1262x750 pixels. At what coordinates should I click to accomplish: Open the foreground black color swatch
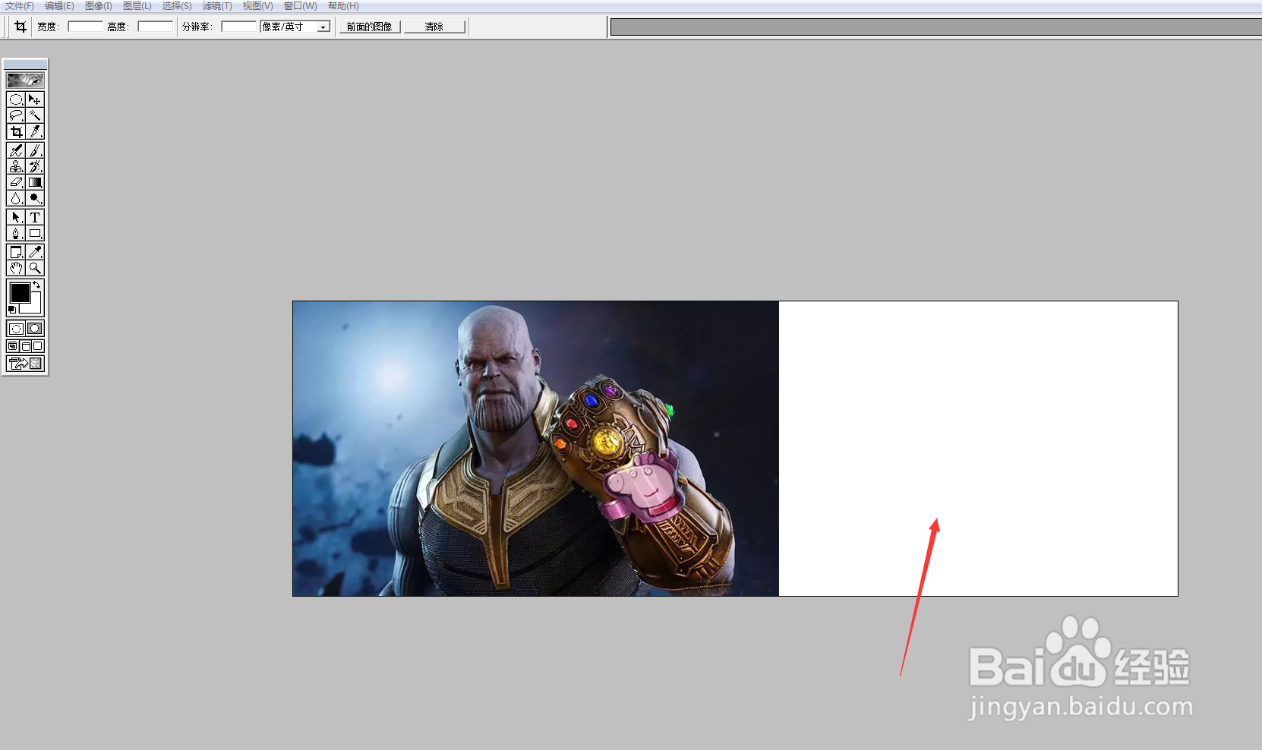20,292
